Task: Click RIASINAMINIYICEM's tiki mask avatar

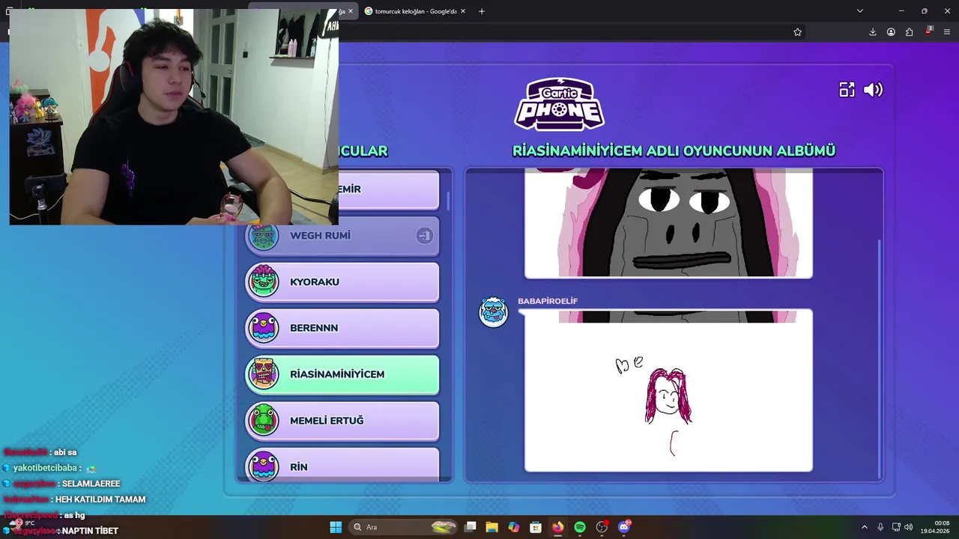Action: [263, 374]
